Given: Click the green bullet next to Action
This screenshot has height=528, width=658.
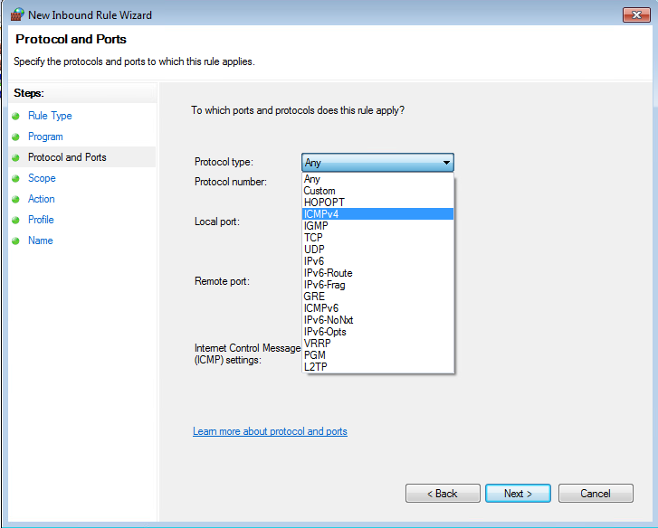Looking at the screenshot, I should 16,200.
